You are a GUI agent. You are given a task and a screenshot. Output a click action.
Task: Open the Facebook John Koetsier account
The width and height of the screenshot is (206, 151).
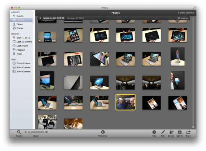pyautogui.click(x=23, y=71)
